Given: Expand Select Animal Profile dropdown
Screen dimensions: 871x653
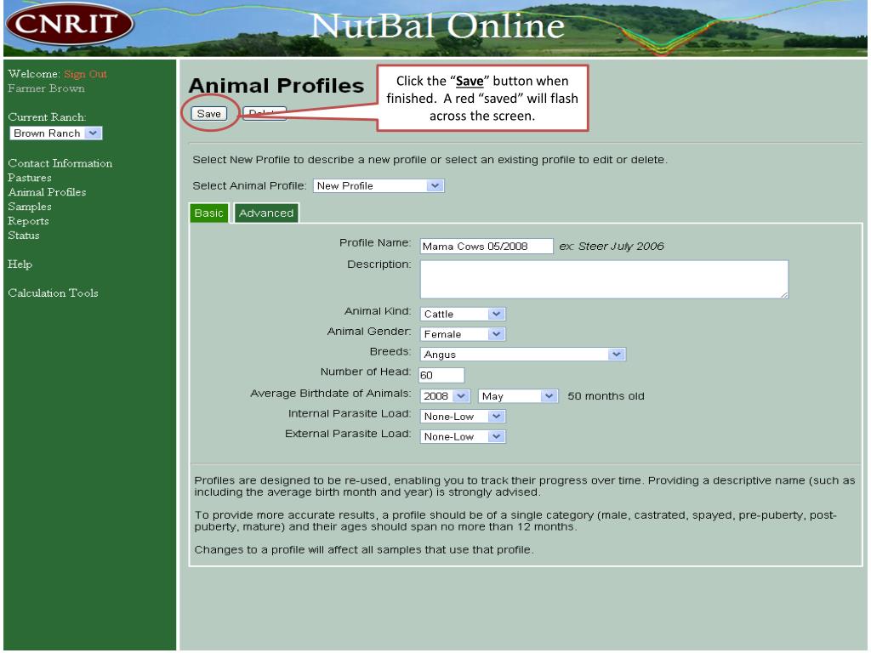Looking at the screenshot, I should 379,186.
